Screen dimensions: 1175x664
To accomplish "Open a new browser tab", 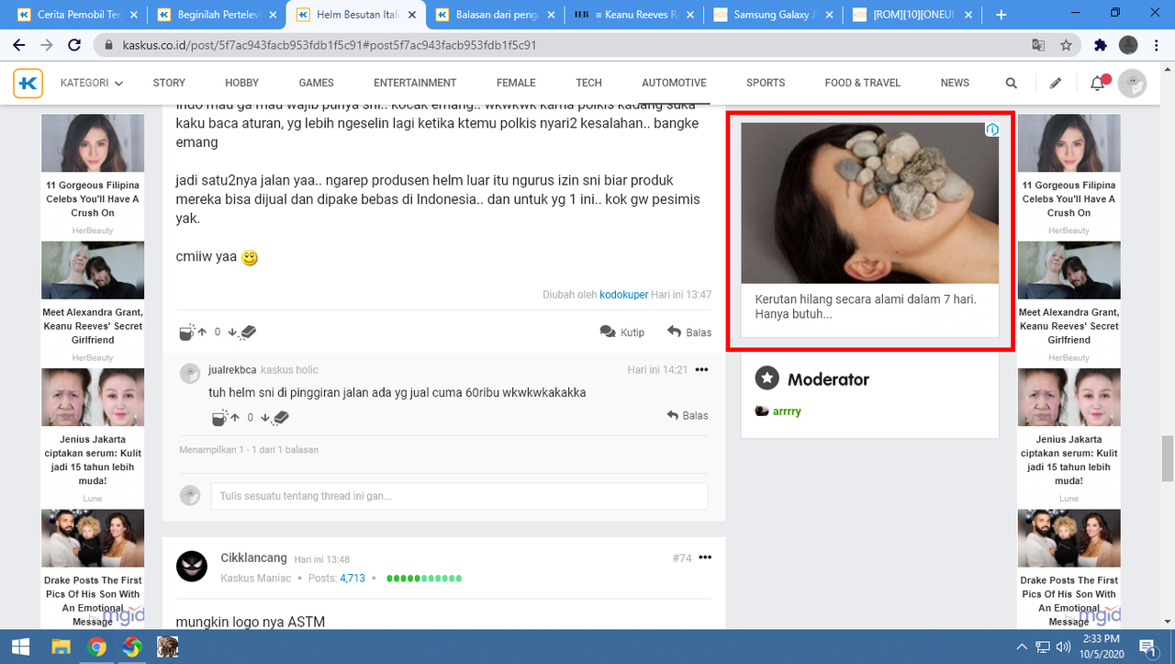I will [1001, 15].
